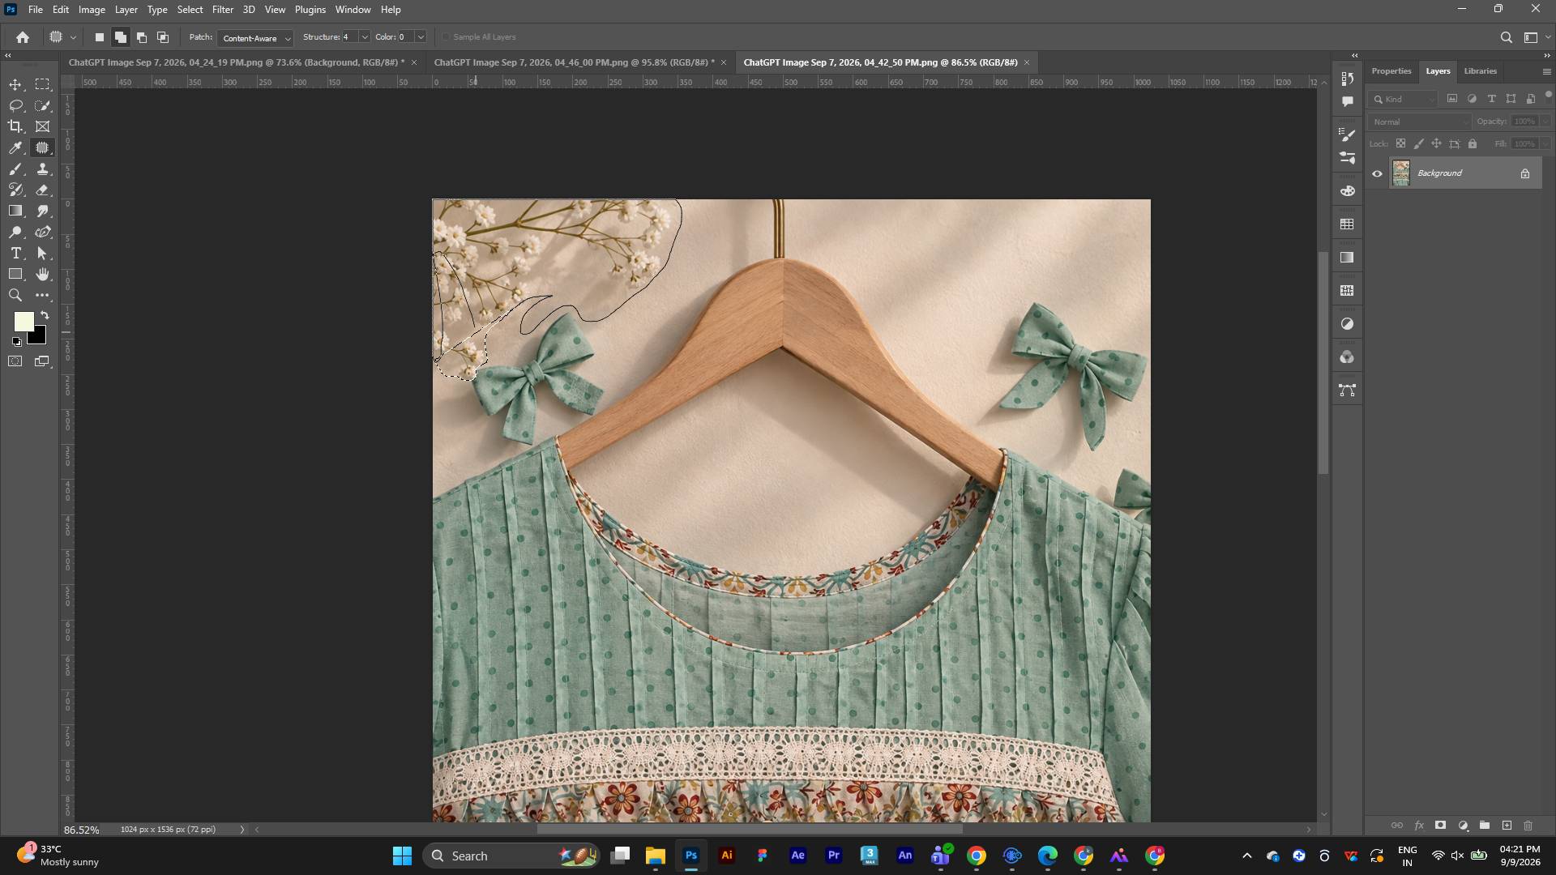Switch to the 04_46_00 PM document tab
Viewport: 1556px width, 875px height.
pos(574,62)
